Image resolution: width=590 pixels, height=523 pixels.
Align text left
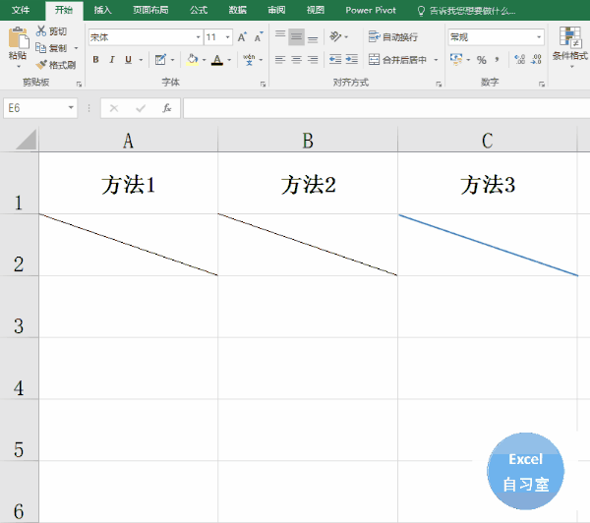(280, 59)
